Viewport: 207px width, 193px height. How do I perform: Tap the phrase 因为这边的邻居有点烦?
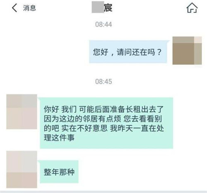[82, 119]
